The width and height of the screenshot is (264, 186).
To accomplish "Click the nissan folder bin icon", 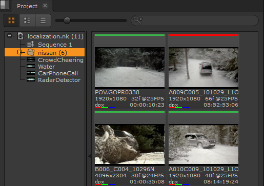I will [31, 52].
